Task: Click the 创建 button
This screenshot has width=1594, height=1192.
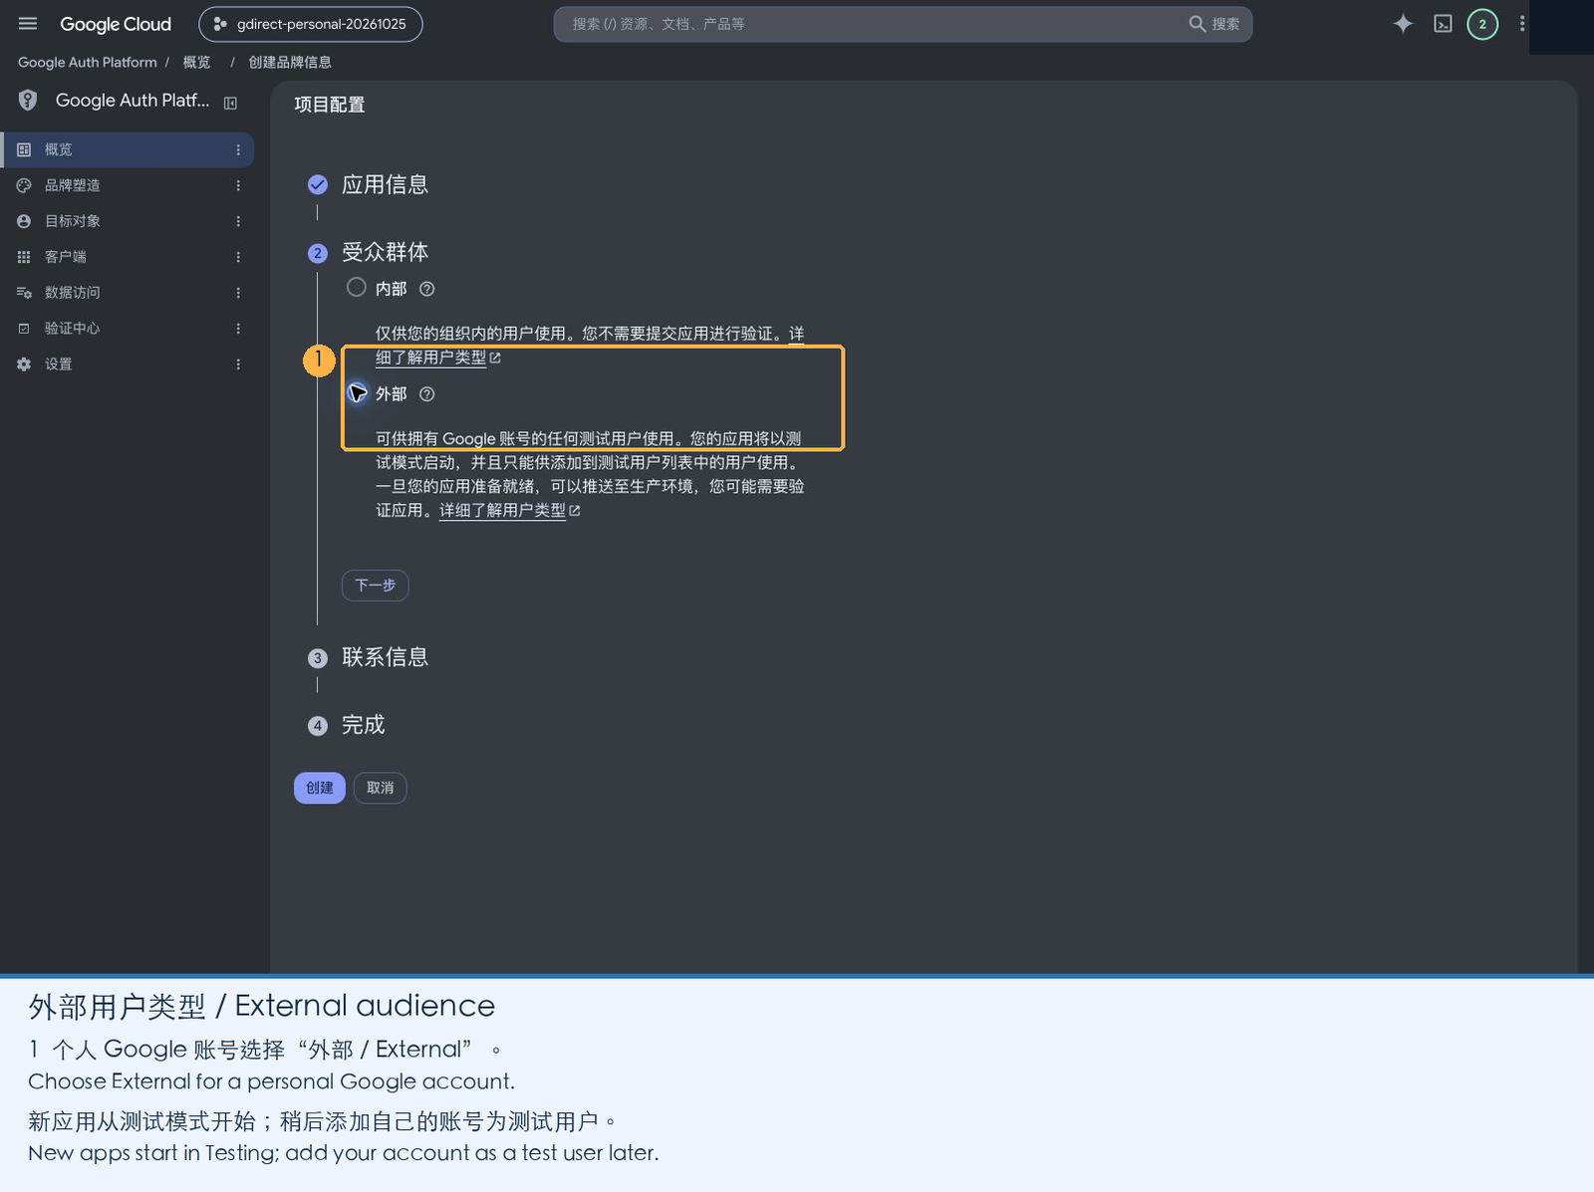Action: point(320,788)
